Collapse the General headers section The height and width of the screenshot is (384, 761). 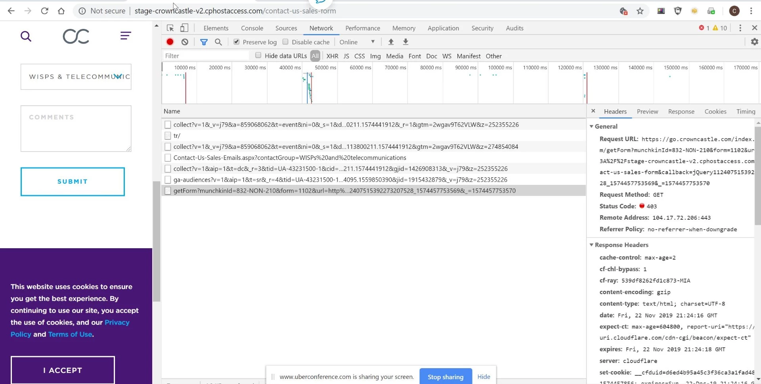pos(591,126)
